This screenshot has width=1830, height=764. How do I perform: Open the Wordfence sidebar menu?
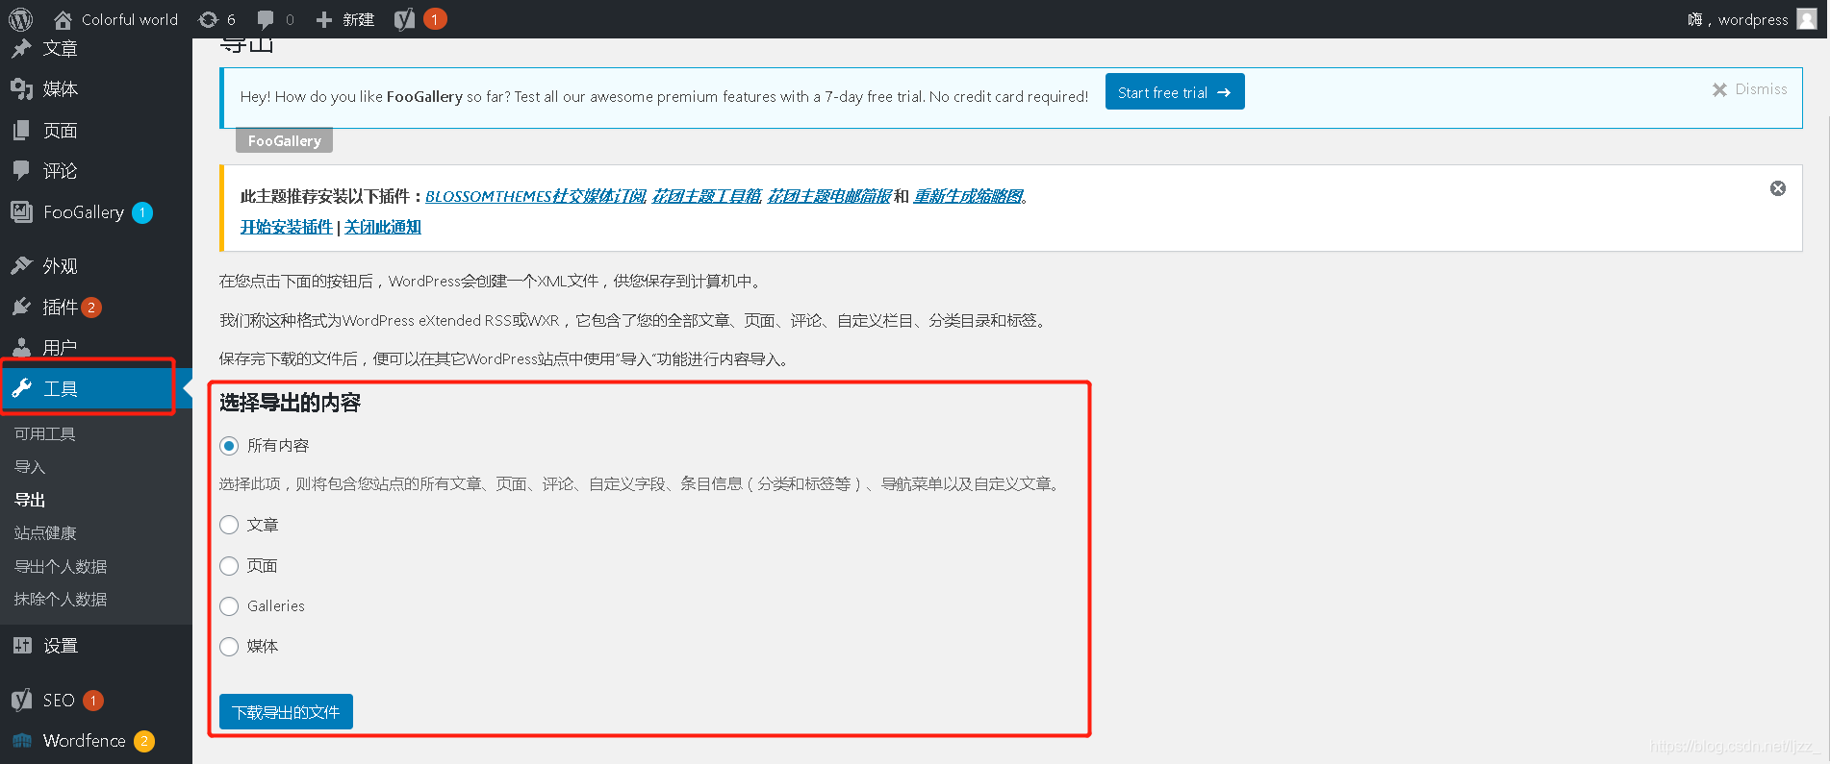[84, 741]
